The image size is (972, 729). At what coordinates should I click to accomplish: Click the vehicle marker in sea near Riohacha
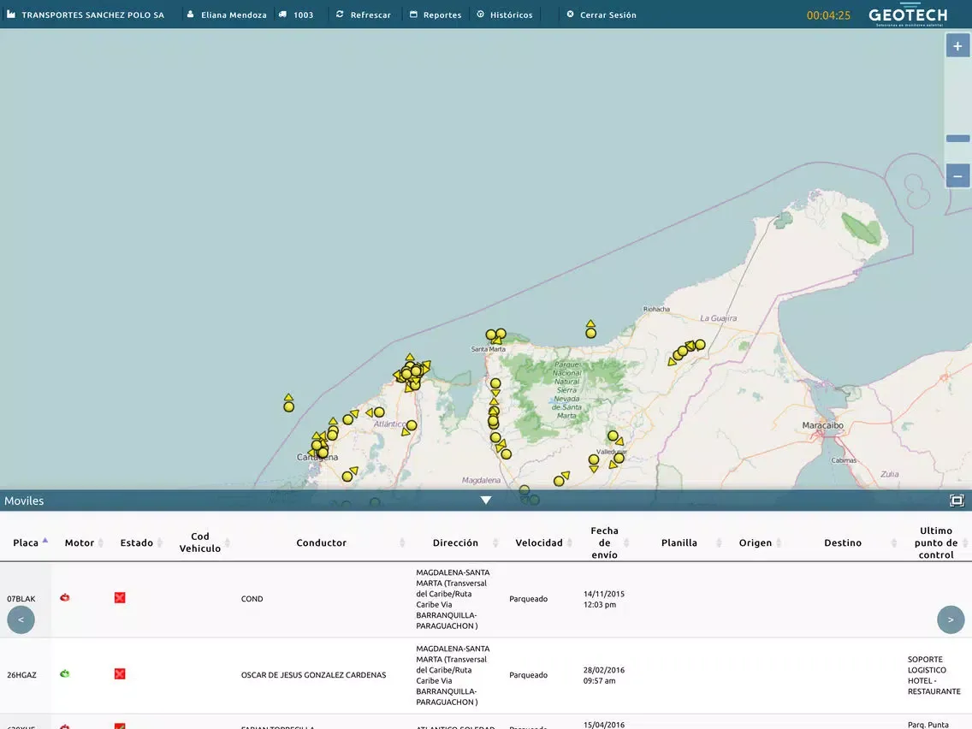590,333
